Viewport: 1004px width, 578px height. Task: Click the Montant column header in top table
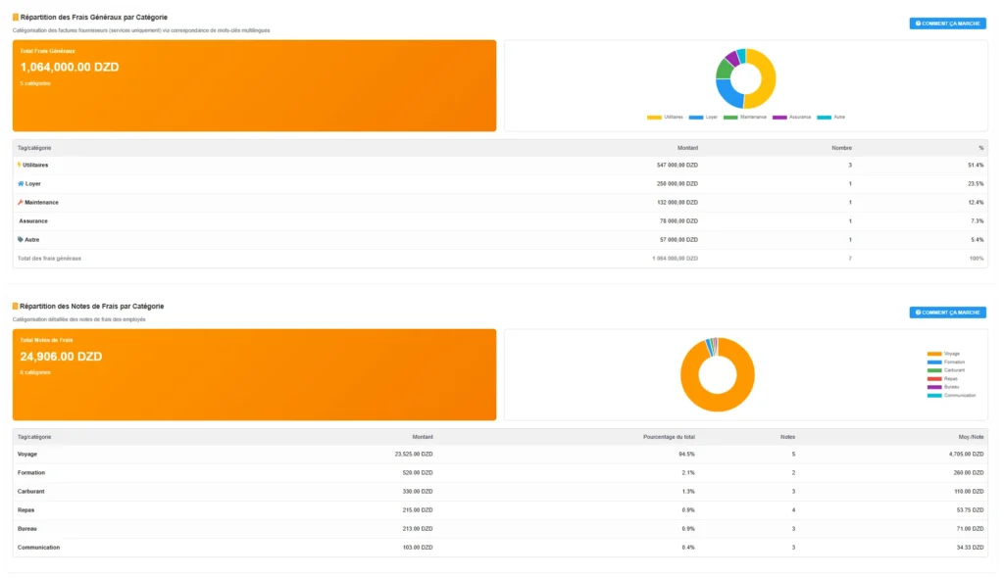click(687, 147)
